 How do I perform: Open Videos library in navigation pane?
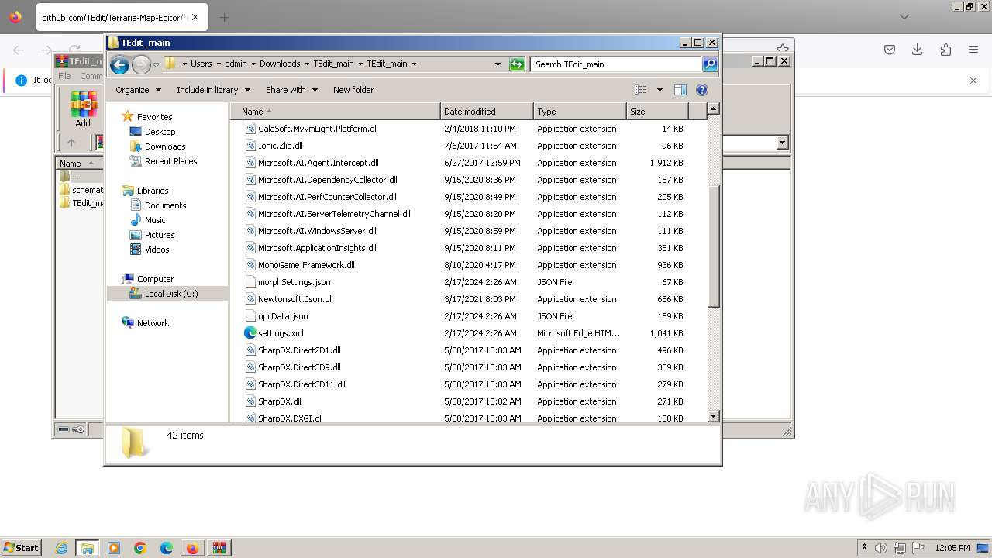157,250
